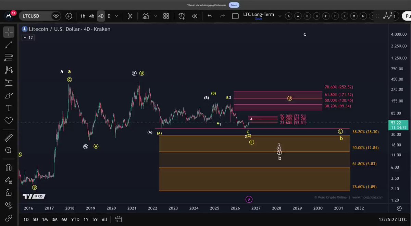Select the crosshair cursor tool
Image resolution: width=411 pixels, height=226 pixels.
9,32
